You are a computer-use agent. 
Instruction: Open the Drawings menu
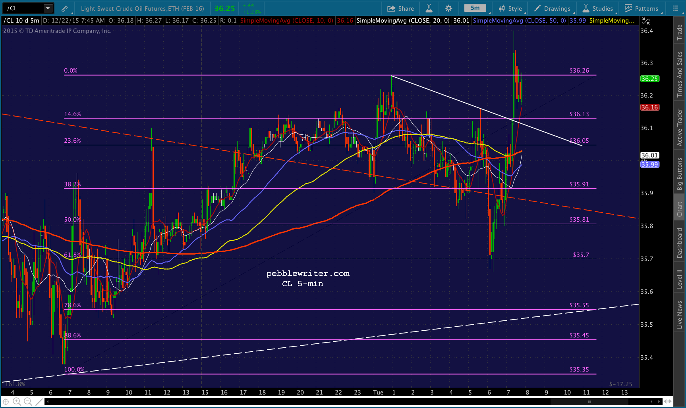tap(553, 8)
